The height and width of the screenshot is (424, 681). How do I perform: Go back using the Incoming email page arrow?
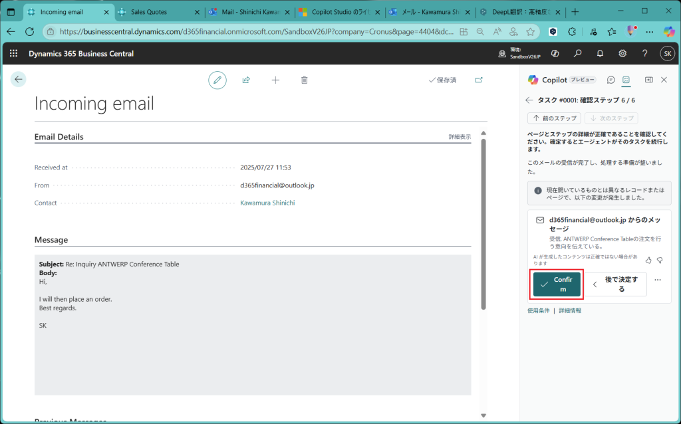click(x=18, y=80)
